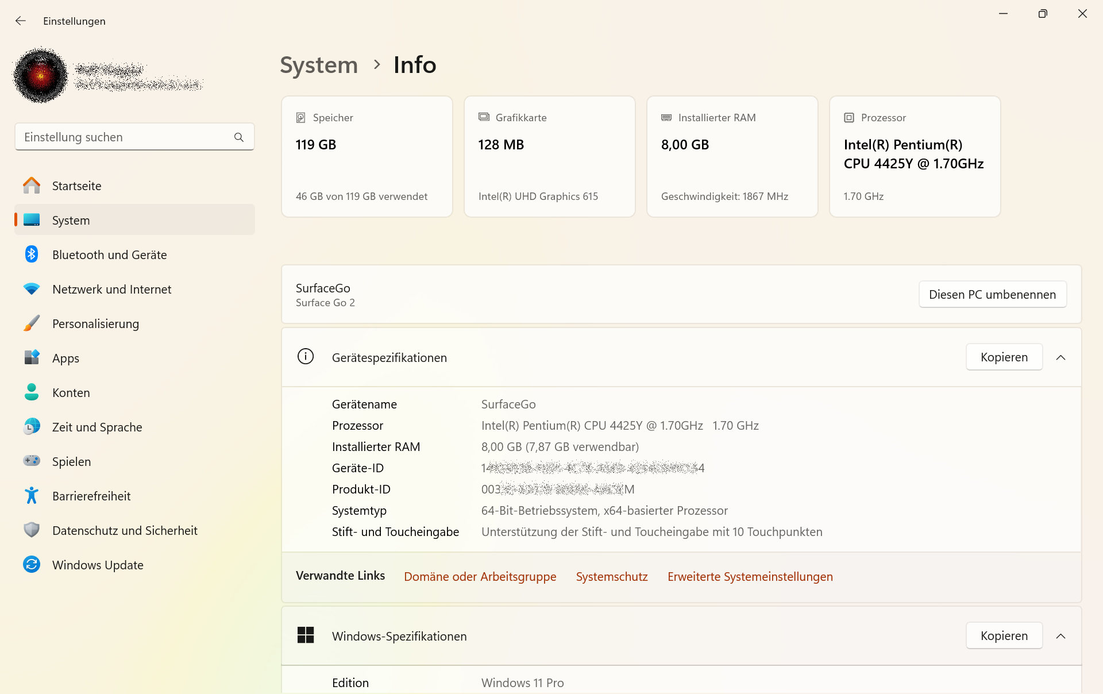Click the Apps sidebar icon

(32, 358)
